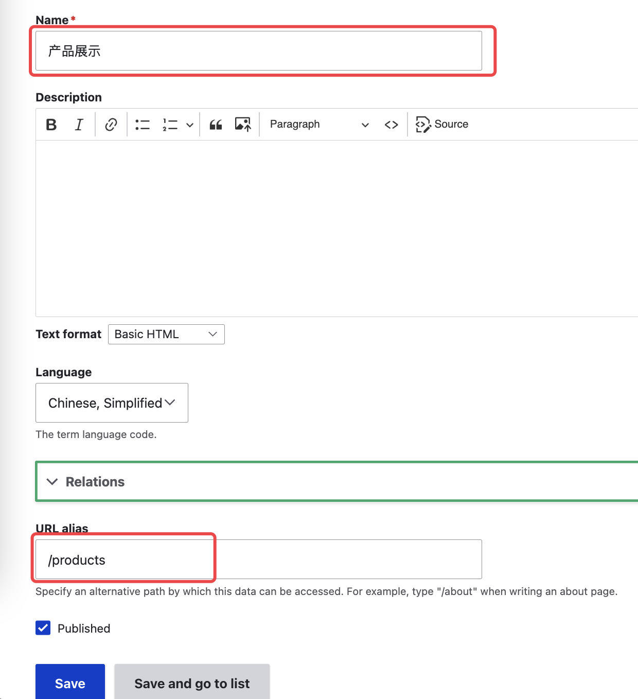Click the insert link icon

pyautogui.click(x=111, y=125)
